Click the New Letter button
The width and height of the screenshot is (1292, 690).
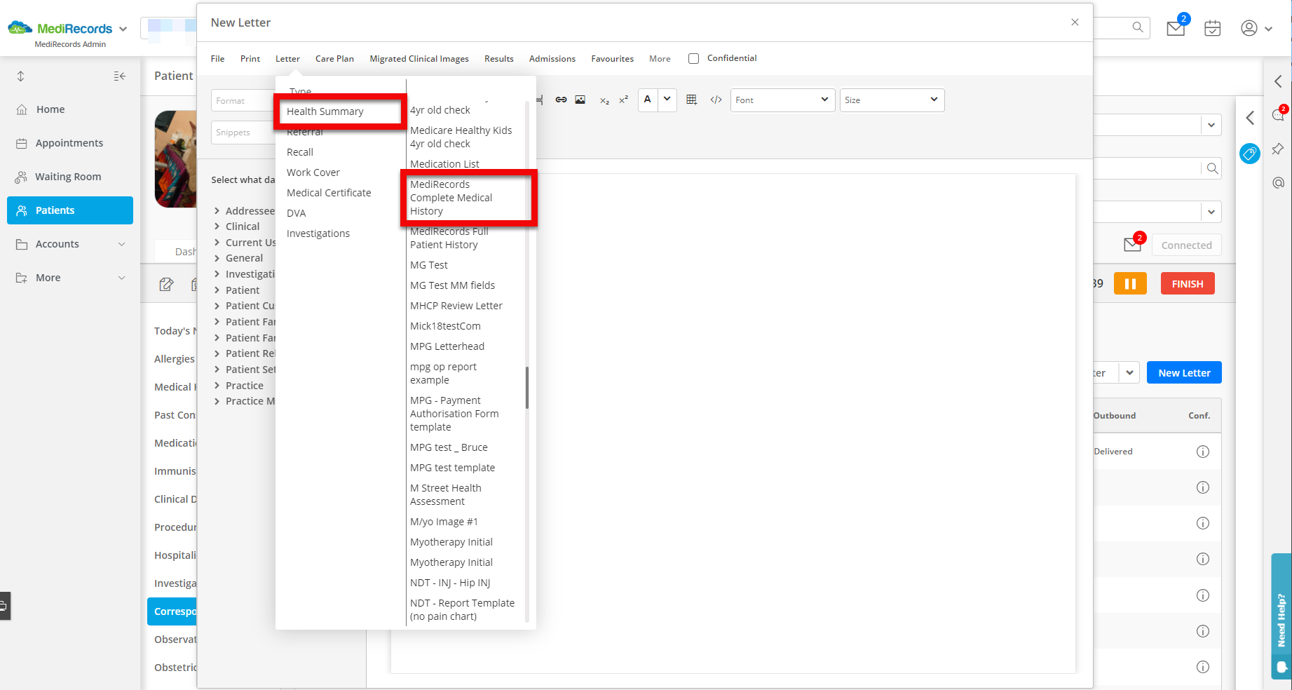[x=1184, y=373]
